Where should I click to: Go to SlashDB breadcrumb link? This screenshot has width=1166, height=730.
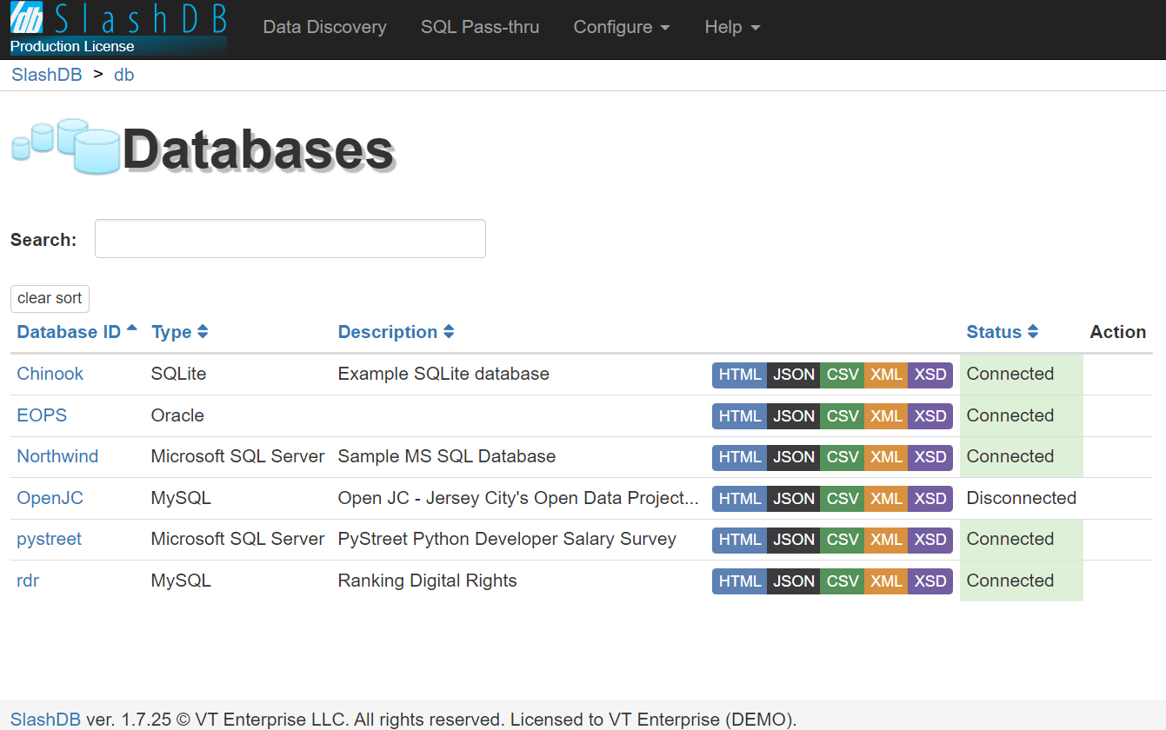point(47,75)
